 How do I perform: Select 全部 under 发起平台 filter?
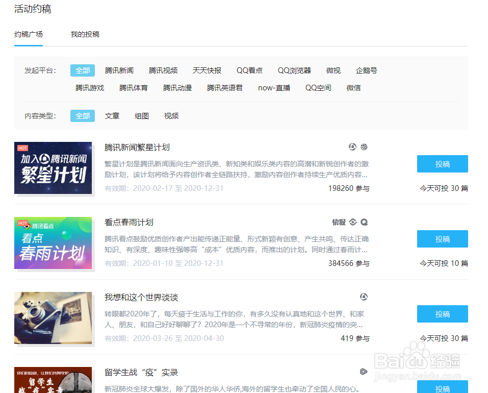tap(83, 70)
